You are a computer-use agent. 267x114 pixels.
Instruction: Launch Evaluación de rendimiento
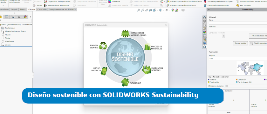click(x=56, y=5)
